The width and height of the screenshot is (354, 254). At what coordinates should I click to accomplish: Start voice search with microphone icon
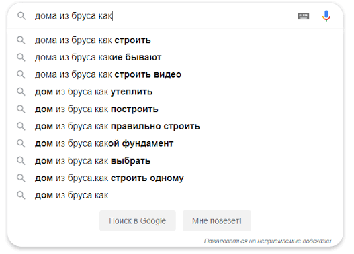point(326,16)
